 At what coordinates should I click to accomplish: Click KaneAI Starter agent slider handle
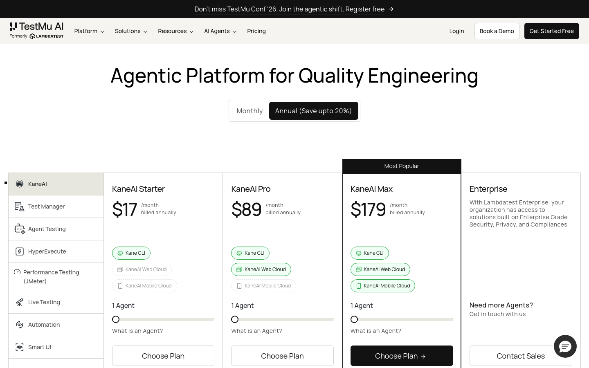116,319
